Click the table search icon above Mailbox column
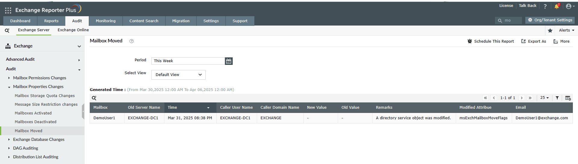Screen dimensions: 578x164 [94, 98]
